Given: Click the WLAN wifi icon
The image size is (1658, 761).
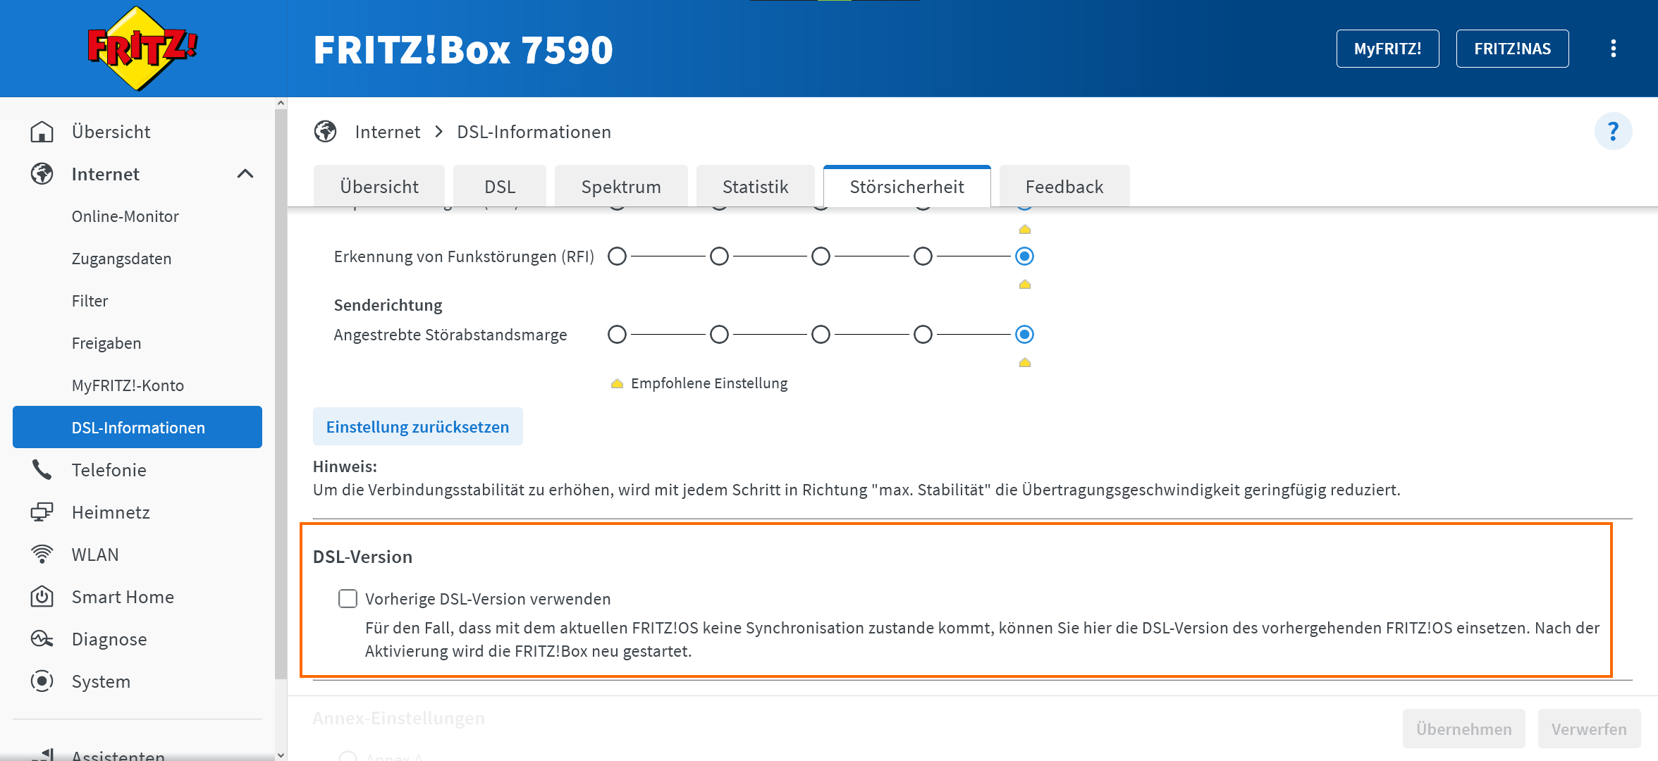Looking at the screenshot, I should [42, 555].
